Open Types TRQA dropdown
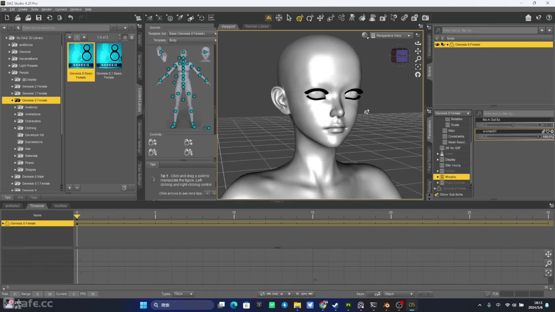Screen dimensions: 555x312 coord(183,294)
